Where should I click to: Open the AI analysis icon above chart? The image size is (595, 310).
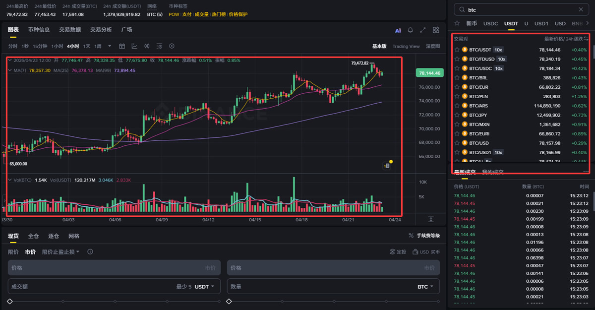pyautogui.click(x=398, y=30)
